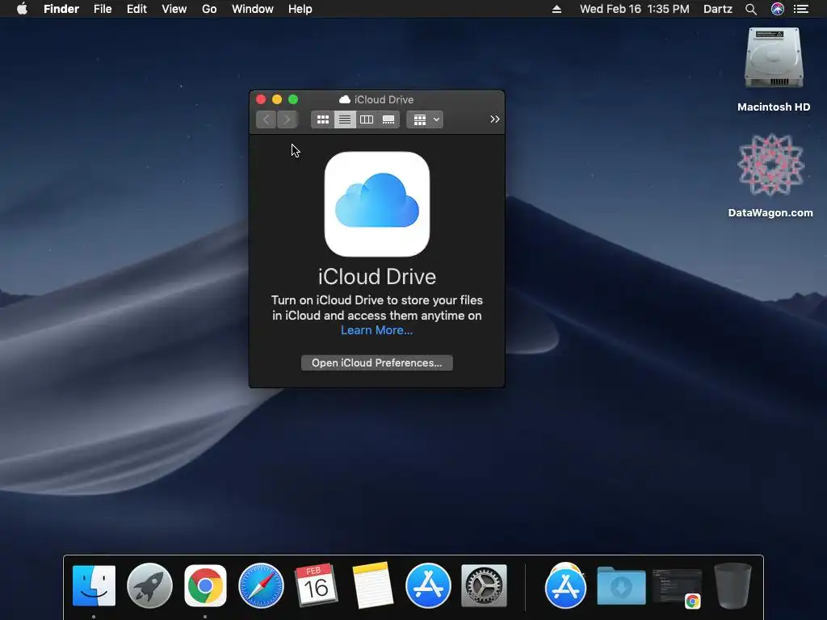Open Downloads folder in Dock

tap(621, 586)
